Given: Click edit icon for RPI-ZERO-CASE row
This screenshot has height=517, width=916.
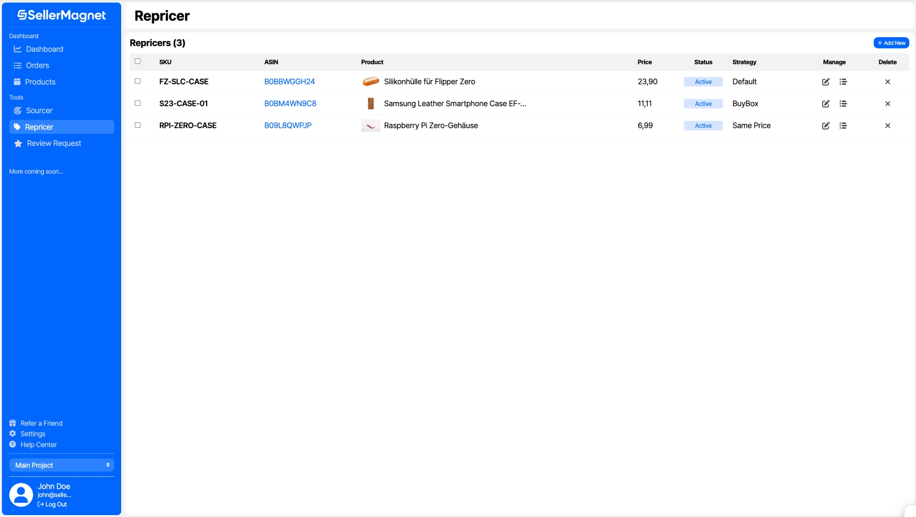Looking at the screenshot, I should pyautogui.click(x=826, y=126).
